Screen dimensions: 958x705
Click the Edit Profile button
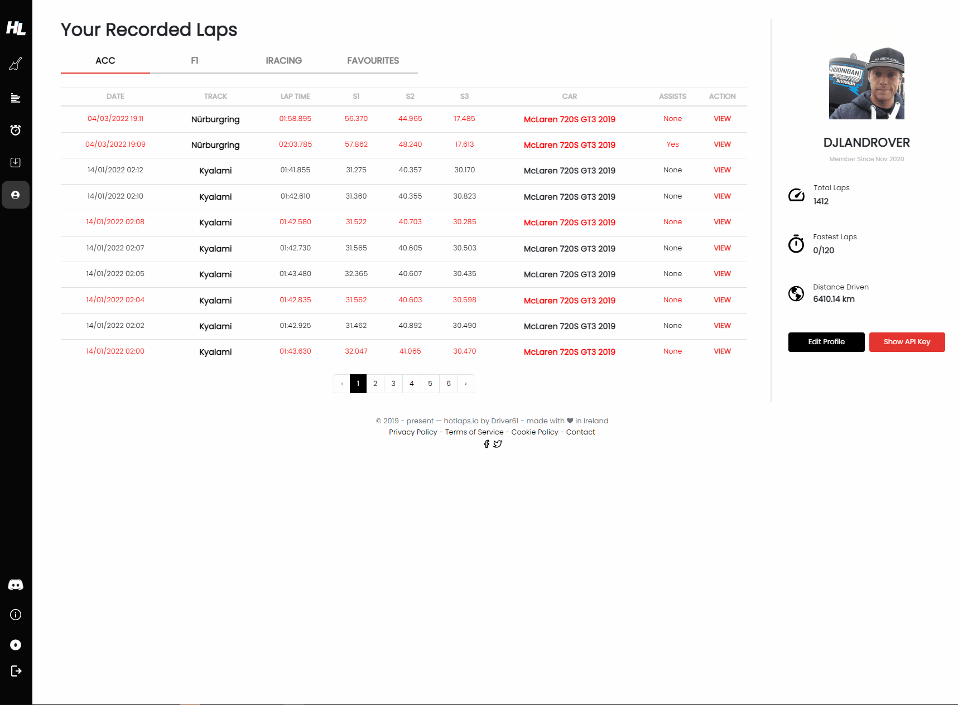(x=826, y=342)
